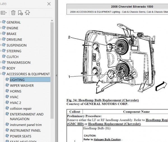Click the SUSPENSION bookmark icon

pos(4,45)
